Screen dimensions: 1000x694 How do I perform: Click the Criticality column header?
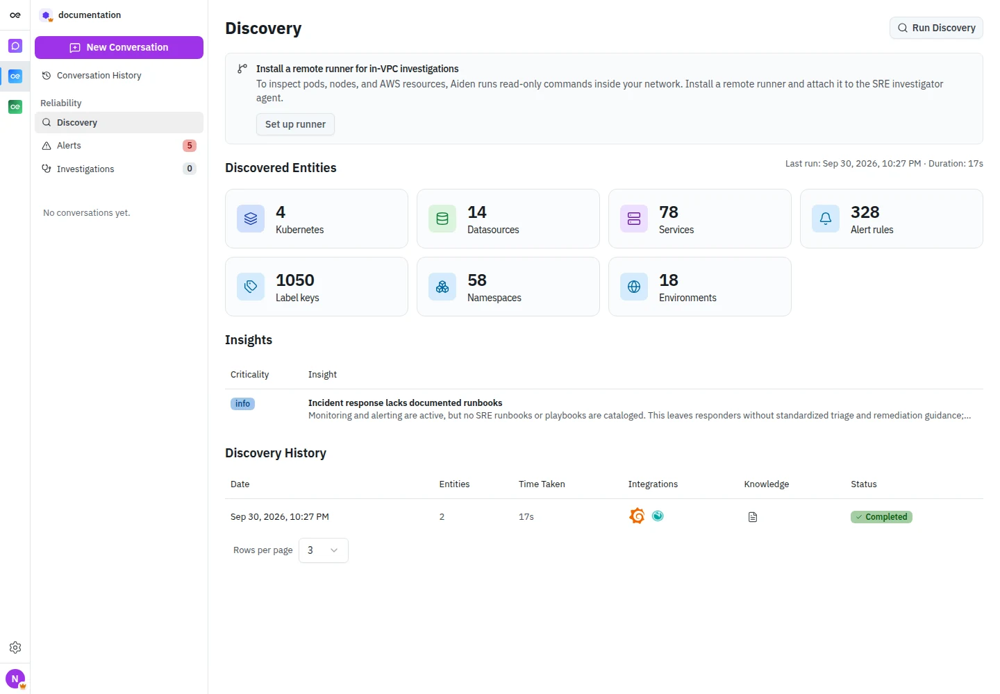point(249,375)
